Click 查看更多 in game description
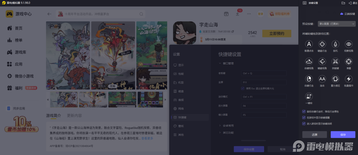 point(147,139)
